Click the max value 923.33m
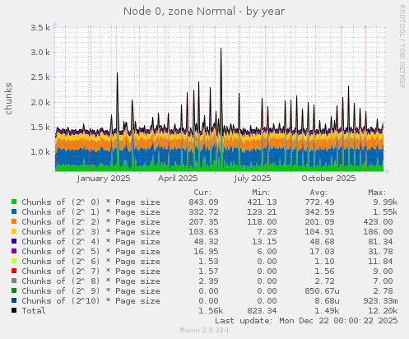 pos(380,301)
